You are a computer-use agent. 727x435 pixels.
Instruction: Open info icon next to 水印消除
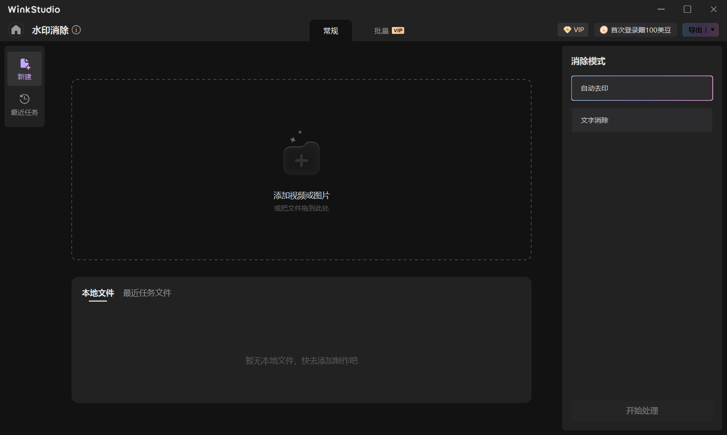[x=76, y=30]
